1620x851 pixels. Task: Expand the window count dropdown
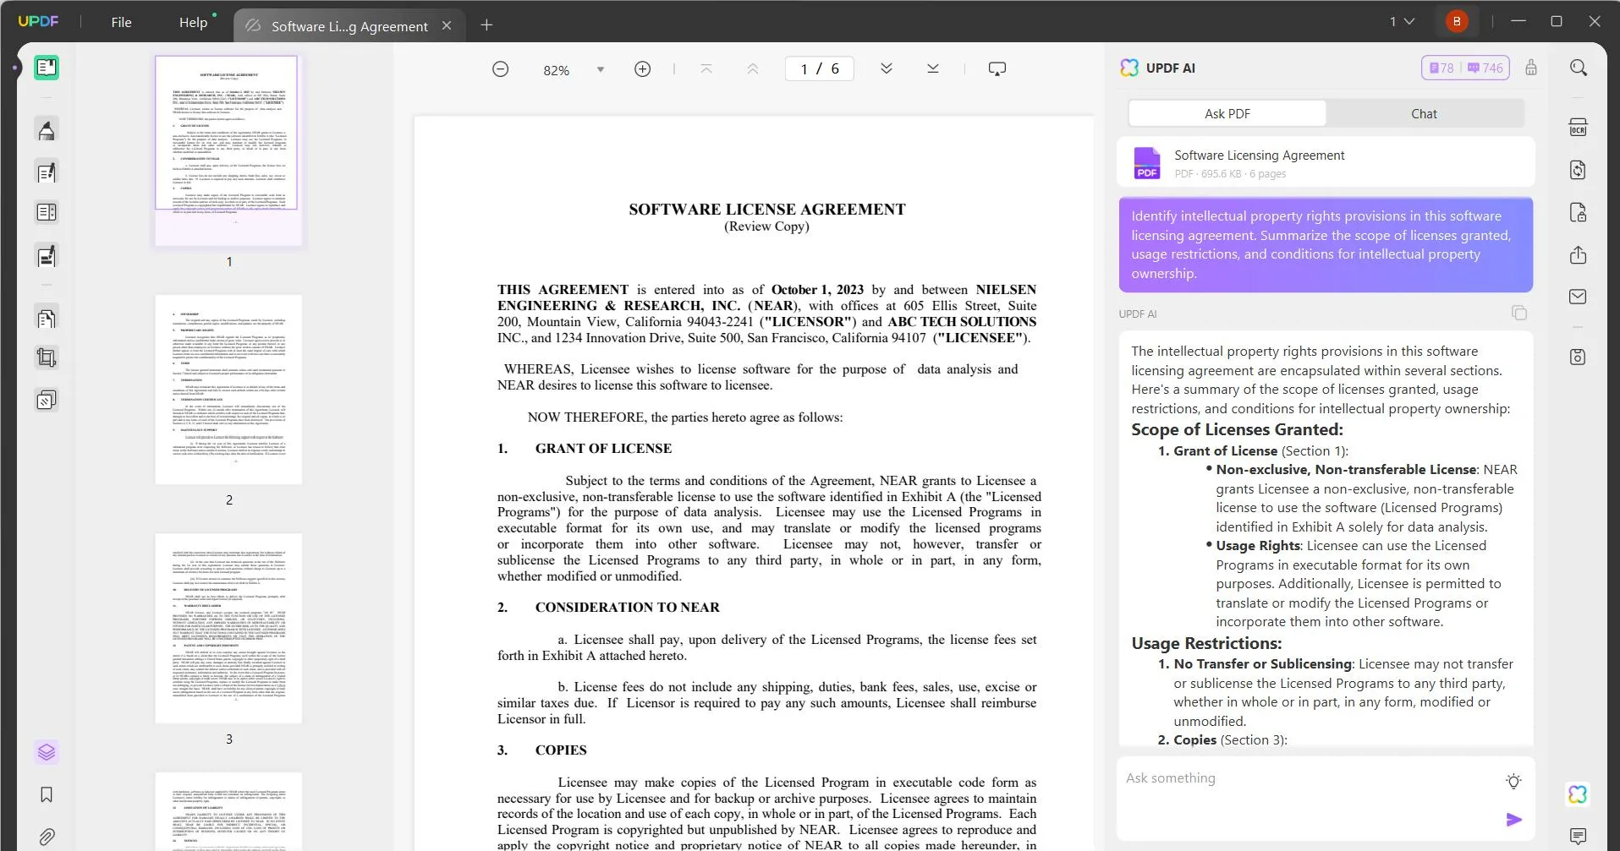point(1402,22)
